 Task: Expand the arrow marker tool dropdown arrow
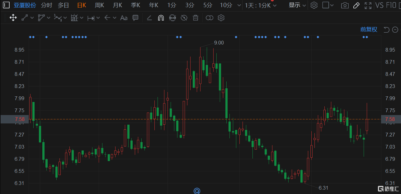(x=115, y=18)
